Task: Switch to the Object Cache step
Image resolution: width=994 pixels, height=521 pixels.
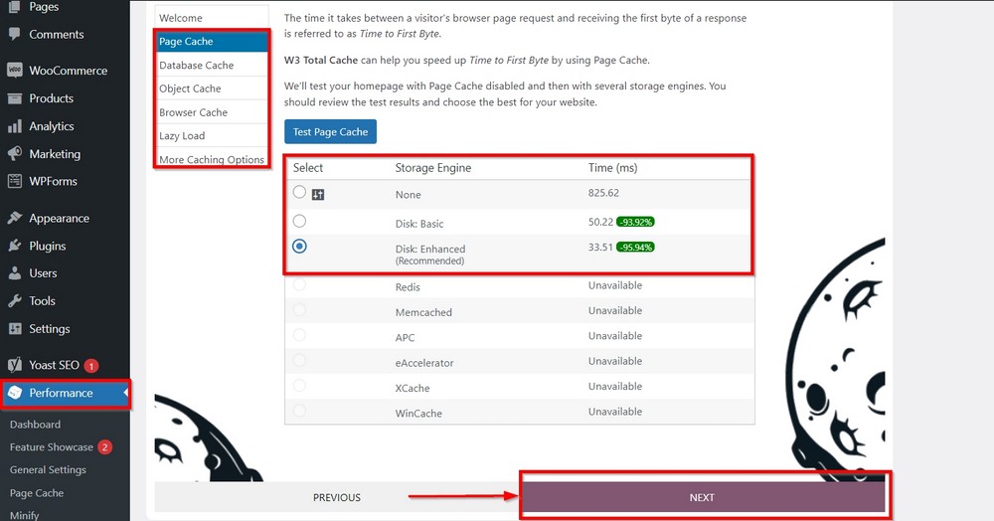Action: click(212, 88)
